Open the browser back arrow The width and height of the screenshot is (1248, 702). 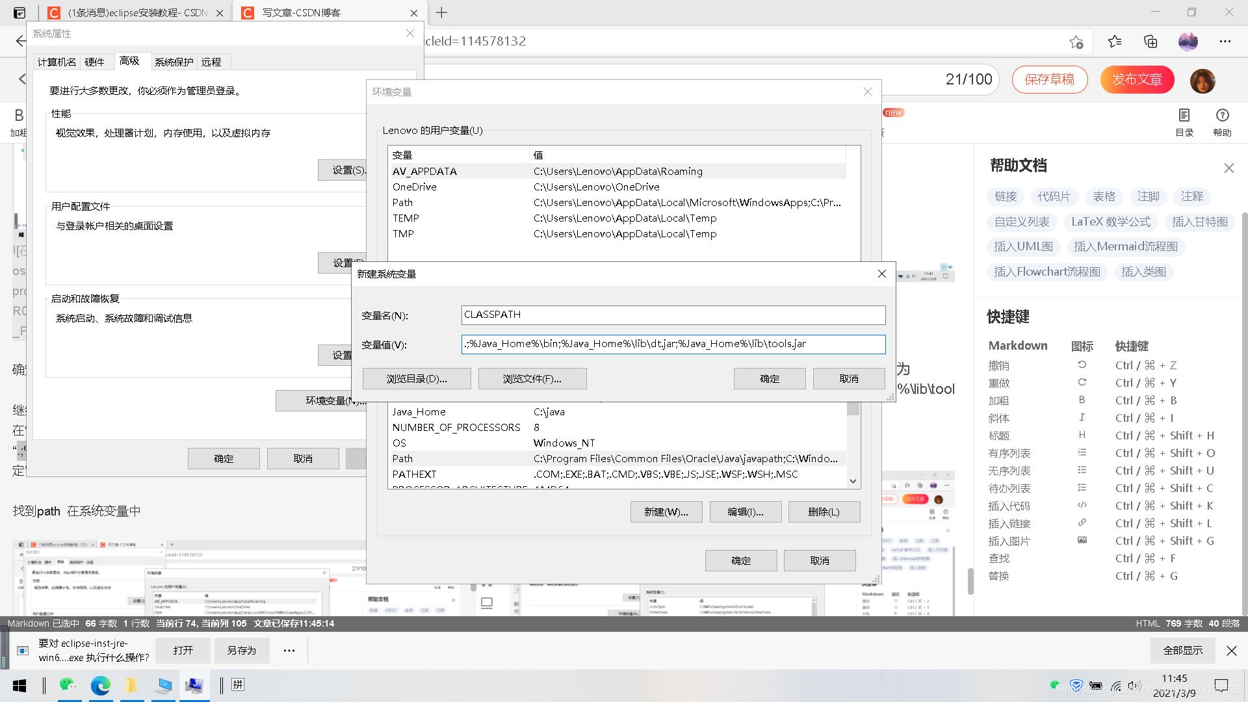(18, 41)
